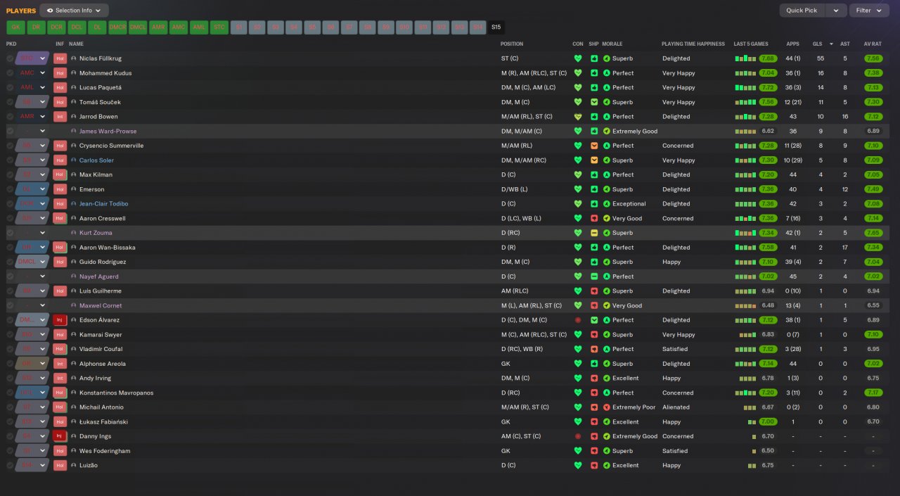Viewport: 900px width, 496px height.
Task: View Carlos Soler's yellow sharpness icon
Action: [594, 160]
